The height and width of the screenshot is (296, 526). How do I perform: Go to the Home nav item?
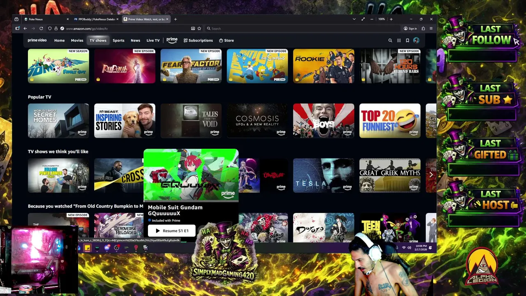(x=59, y=40)
